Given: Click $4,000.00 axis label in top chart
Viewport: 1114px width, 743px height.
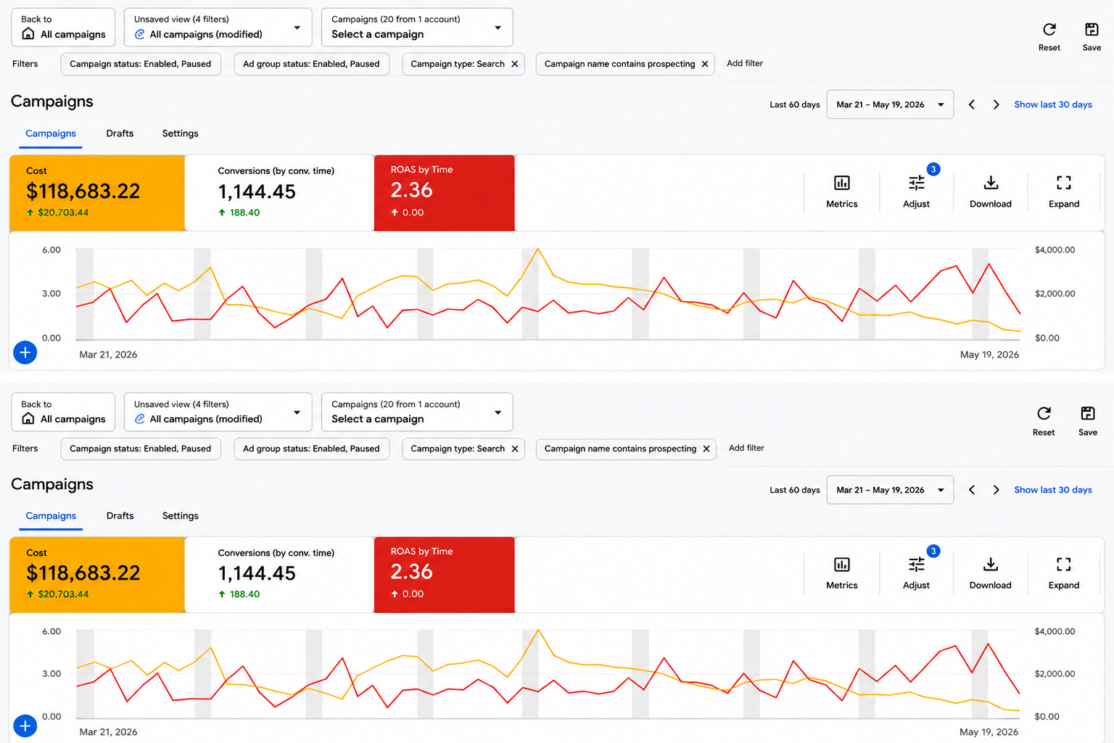Looking at the screenshot, I should (1055, 250).
